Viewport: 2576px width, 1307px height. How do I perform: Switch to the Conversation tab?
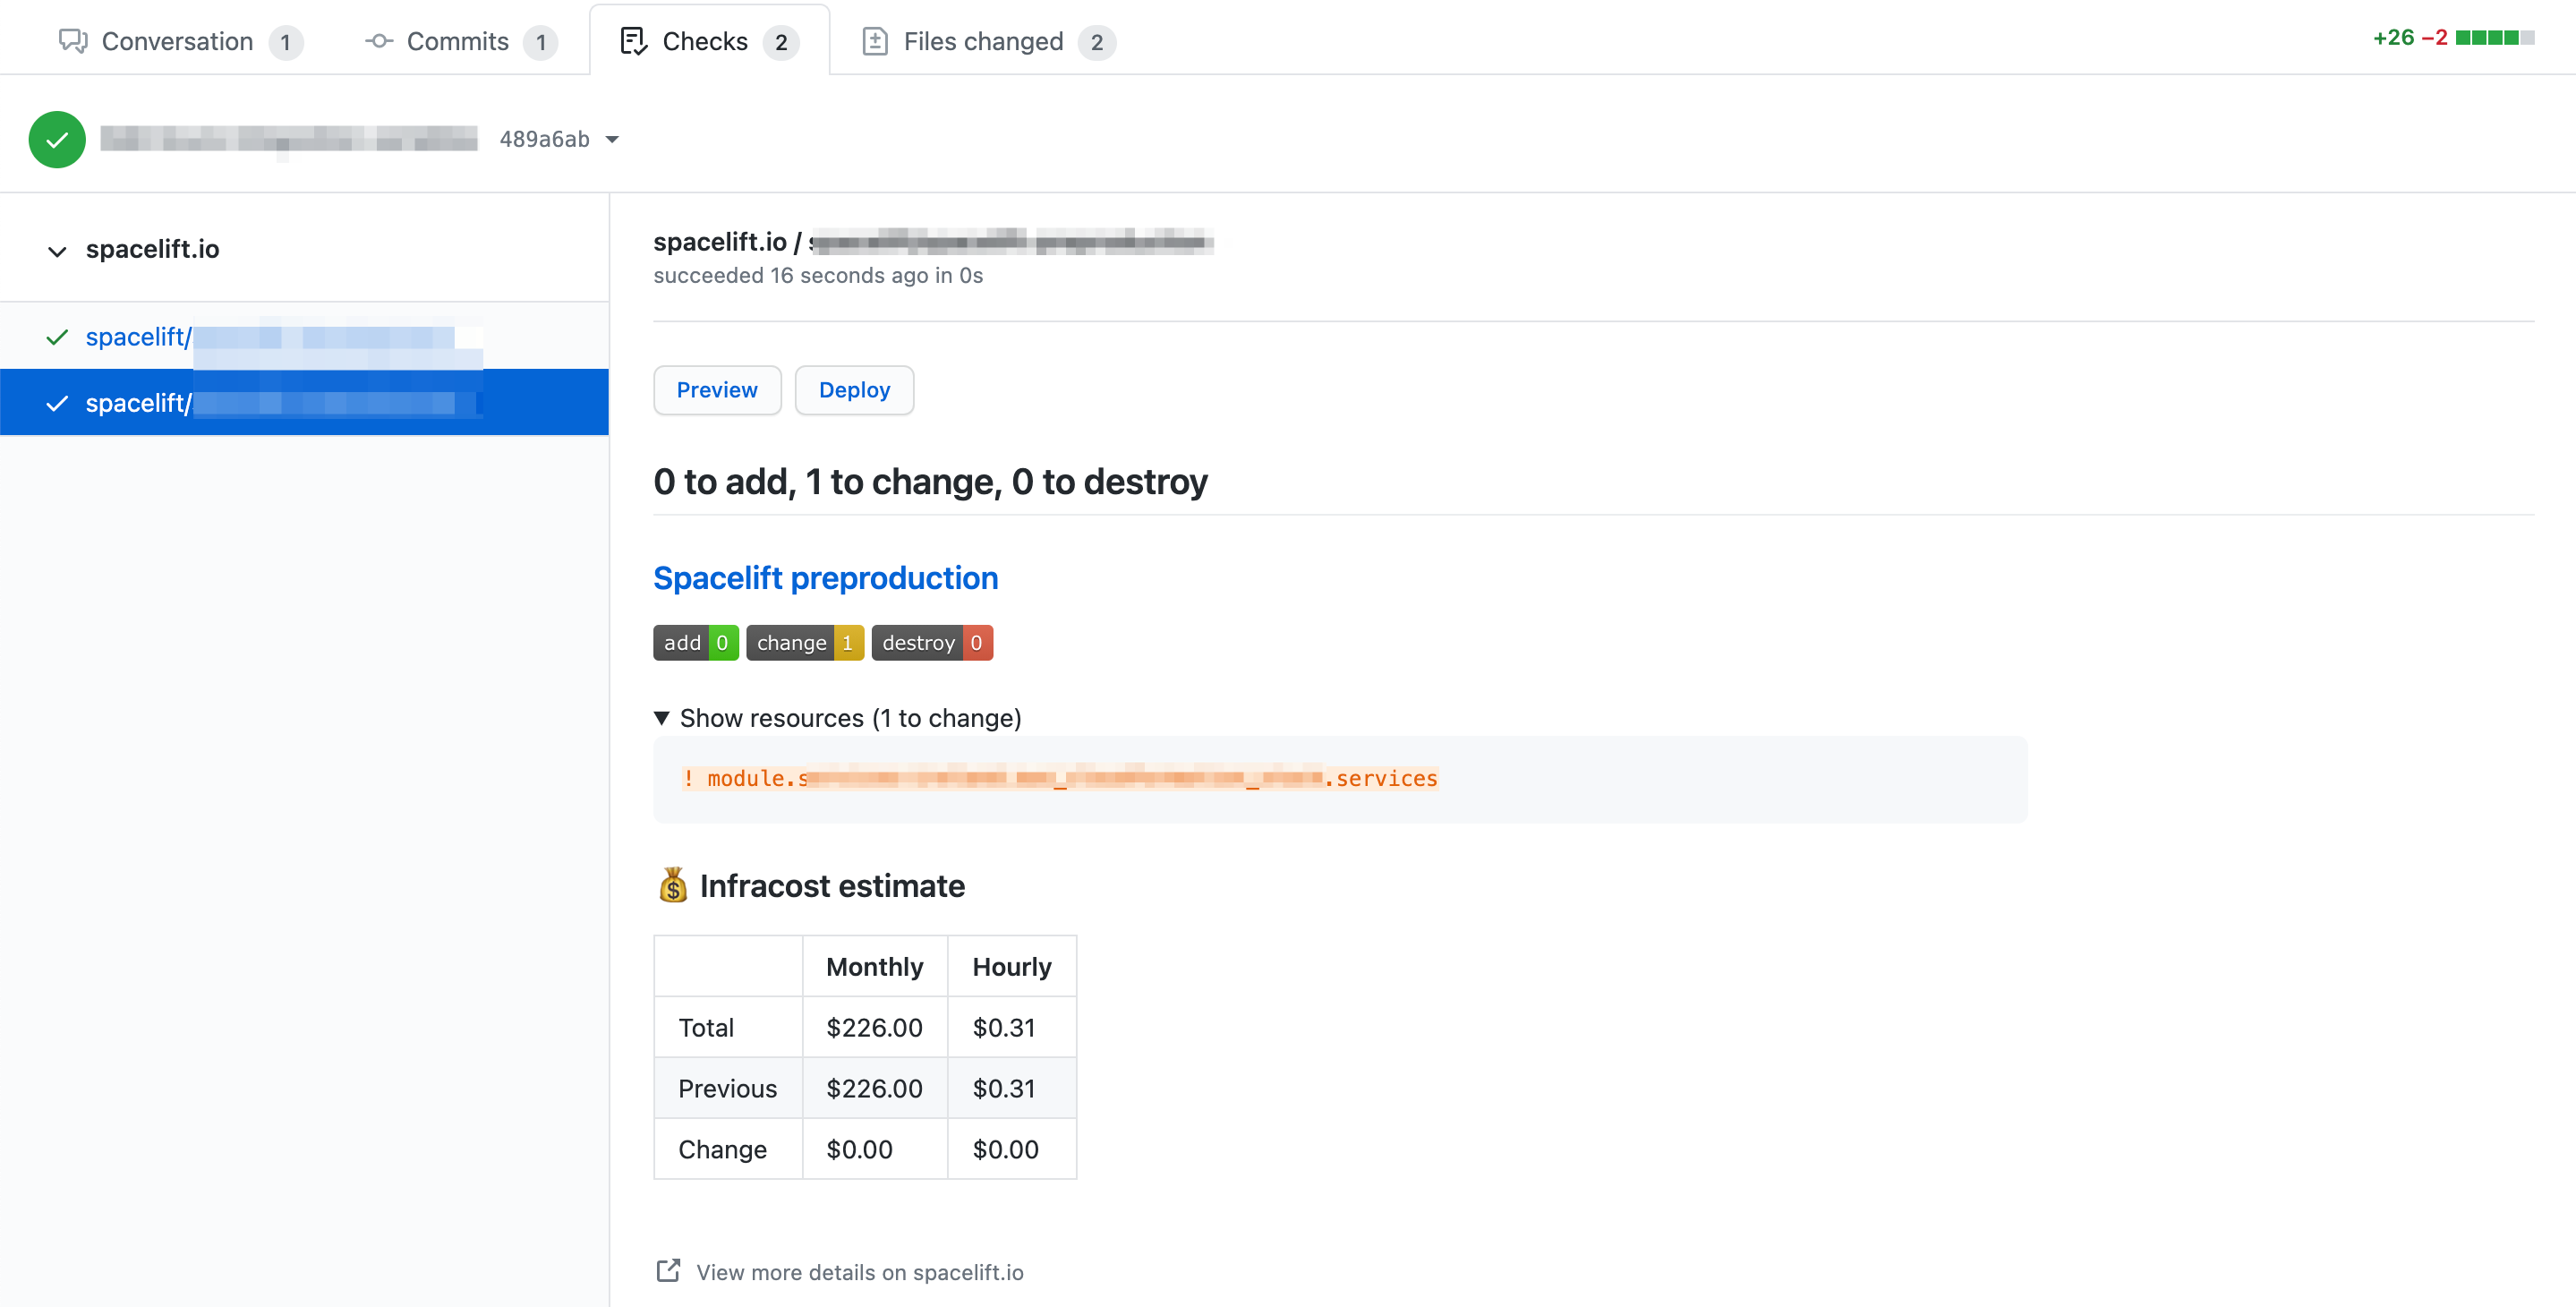pyautogui.click(x=177, y=41)
